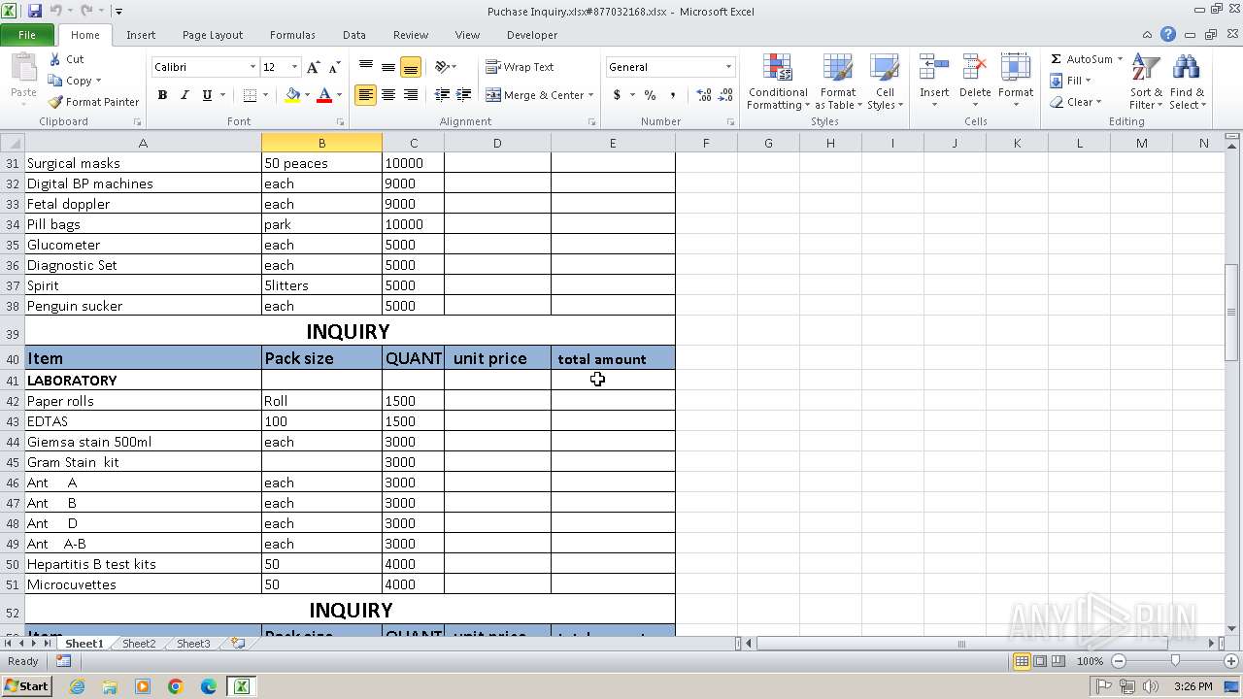The image size is (1243, 699).
Task: Click Font Color red swatch
Action: pyautogui.click(x=324, y=95)
